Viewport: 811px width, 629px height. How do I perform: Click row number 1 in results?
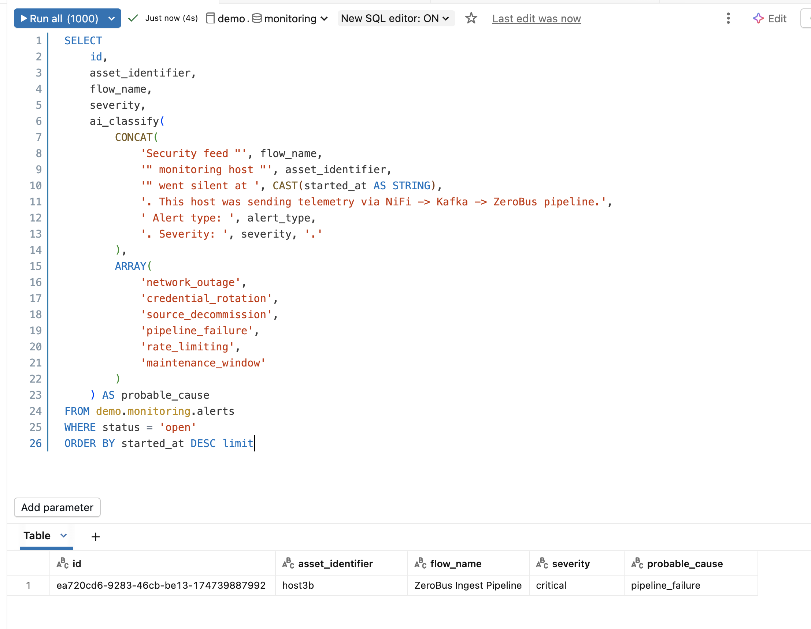(28, 585)
